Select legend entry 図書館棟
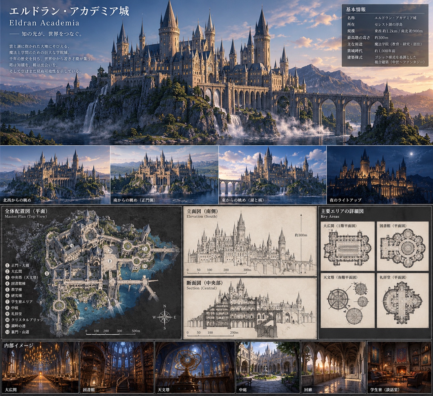The image size is (433, 396). click(x=15, y=283)
